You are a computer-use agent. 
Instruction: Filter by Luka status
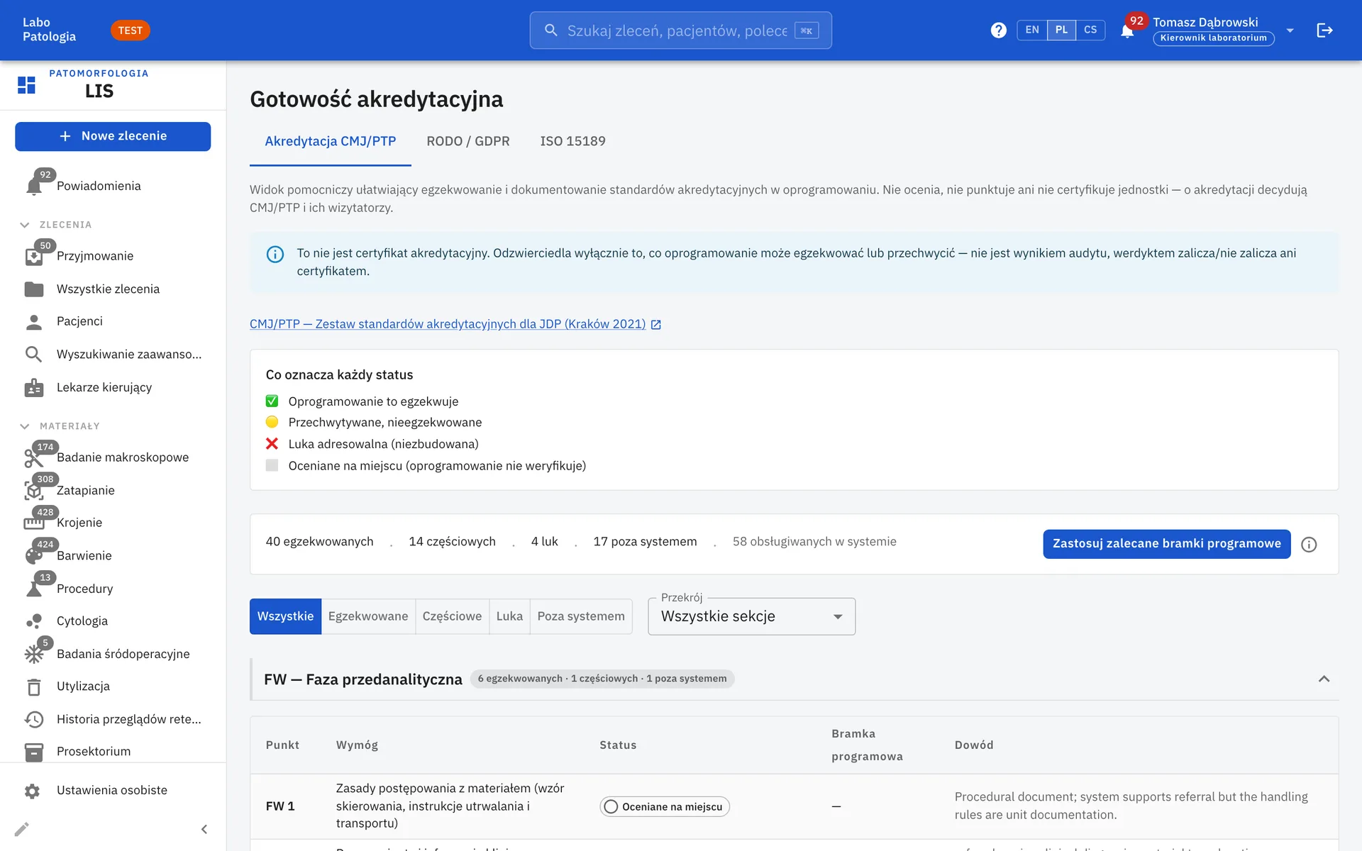pos(509,616)
